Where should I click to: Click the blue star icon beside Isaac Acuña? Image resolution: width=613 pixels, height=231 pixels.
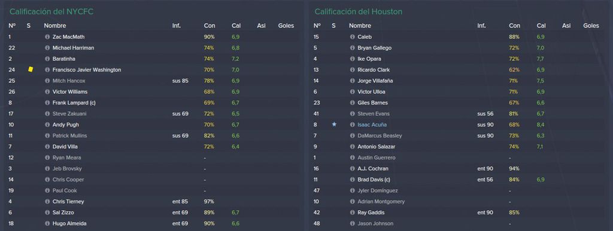[x=334, y=125]
